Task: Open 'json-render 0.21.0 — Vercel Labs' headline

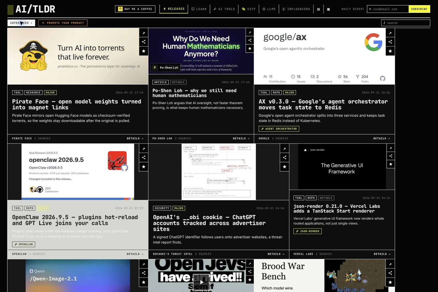Action: tap(337, 209)
